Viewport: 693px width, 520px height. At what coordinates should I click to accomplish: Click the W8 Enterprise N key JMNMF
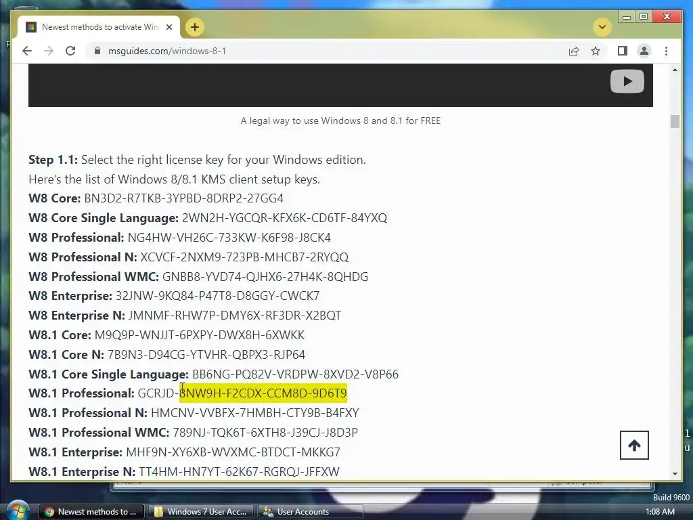tap(235, 316)
